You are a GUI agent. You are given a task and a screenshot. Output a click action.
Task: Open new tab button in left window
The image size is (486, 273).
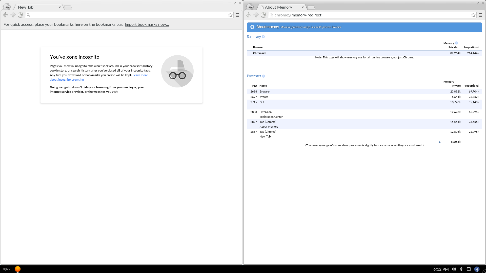coord(68,8)
